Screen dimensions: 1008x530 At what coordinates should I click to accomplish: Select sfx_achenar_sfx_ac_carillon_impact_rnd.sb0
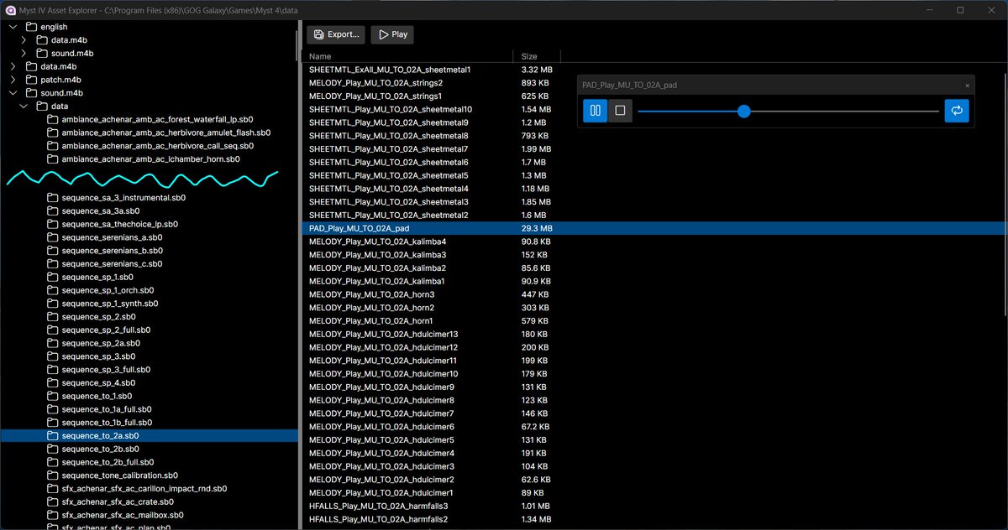pos(144,489)
